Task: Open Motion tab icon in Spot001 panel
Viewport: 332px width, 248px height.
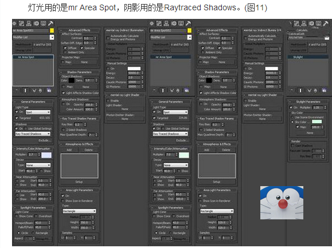Action: coord(36,23)
